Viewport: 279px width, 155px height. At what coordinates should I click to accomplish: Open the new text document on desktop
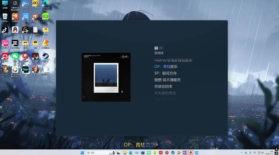click(35, 32)
